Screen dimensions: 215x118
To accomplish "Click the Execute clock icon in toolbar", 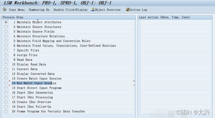I will pos(5,9).
